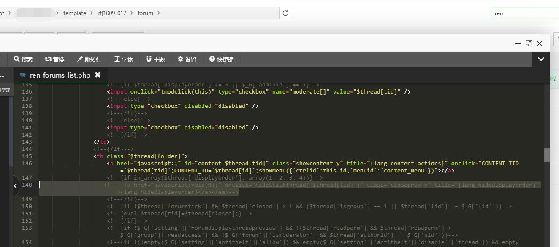Click the 替换 replace tool

(x=54, y=59)
